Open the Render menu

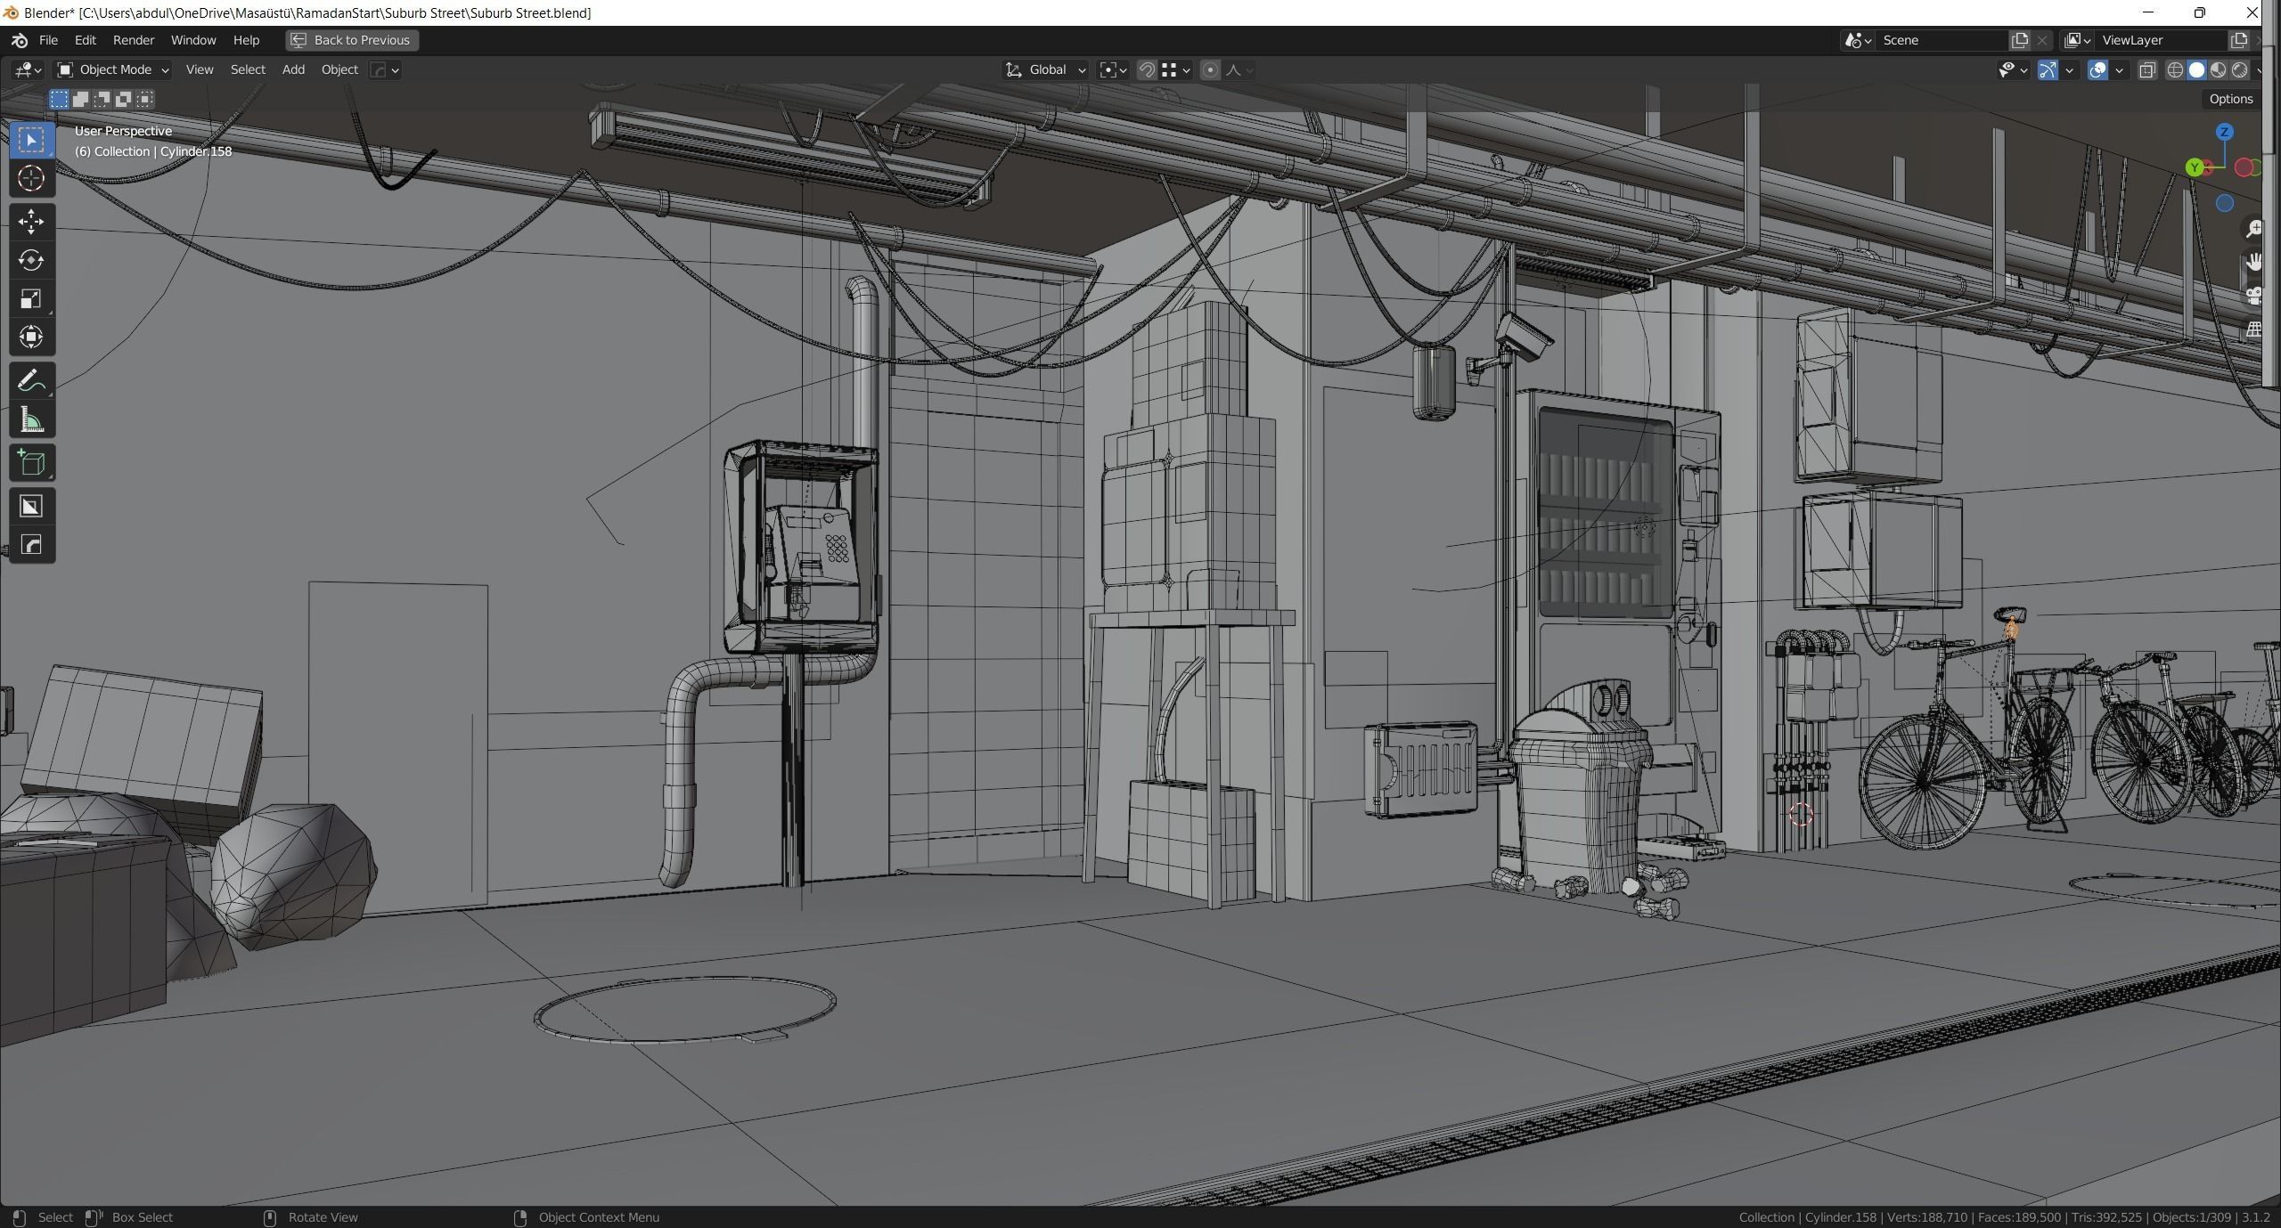133,40
